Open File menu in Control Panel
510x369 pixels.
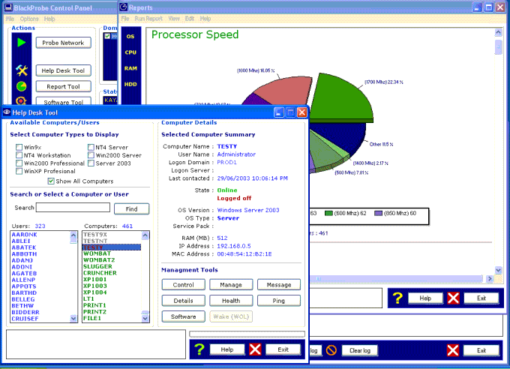pyautogui.click(x=10, y=19)
